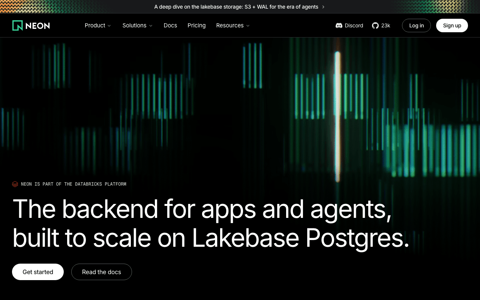This screenshot has height=300, width=480.
Task: Click the arrow on the announcement banner
Action: pyautogui.click(x=323, y=7)
